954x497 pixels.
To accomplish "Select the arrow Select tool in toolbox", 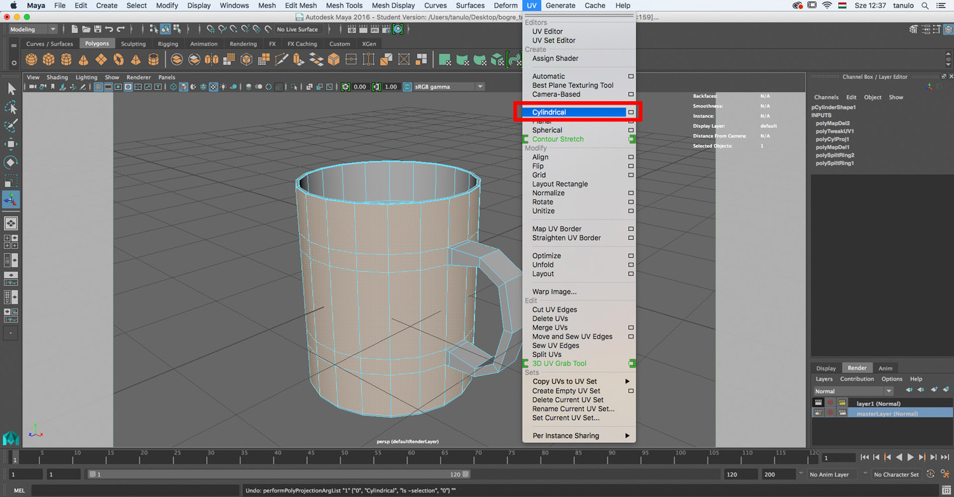I will pos(11,89).
